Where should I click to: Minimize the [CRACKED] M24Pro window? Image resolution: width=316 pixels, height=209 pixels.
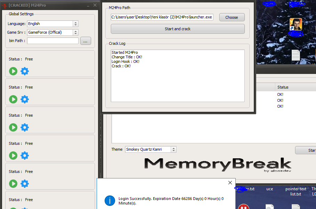[x=88, y=6]
